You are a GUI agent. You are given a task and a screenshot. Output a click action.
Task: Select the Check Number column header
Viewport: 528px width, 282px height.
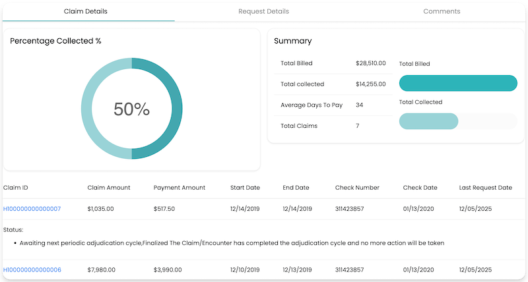357,188
